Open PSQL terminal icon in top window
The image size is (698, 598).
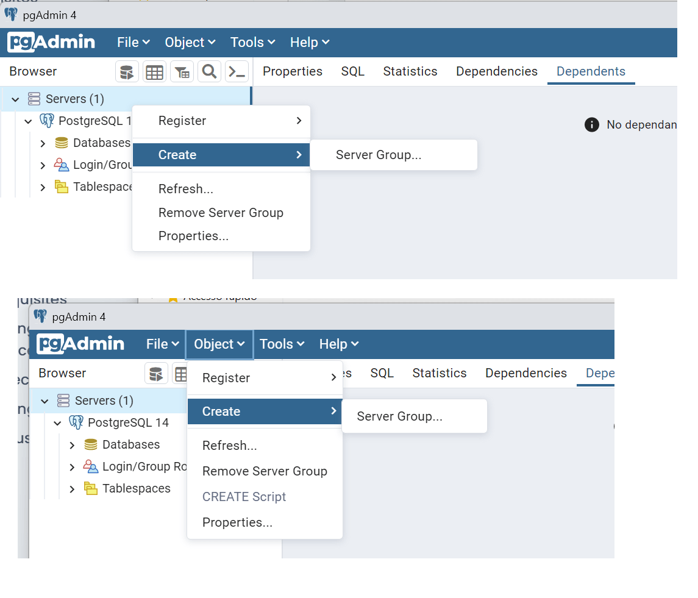[237, 72]
